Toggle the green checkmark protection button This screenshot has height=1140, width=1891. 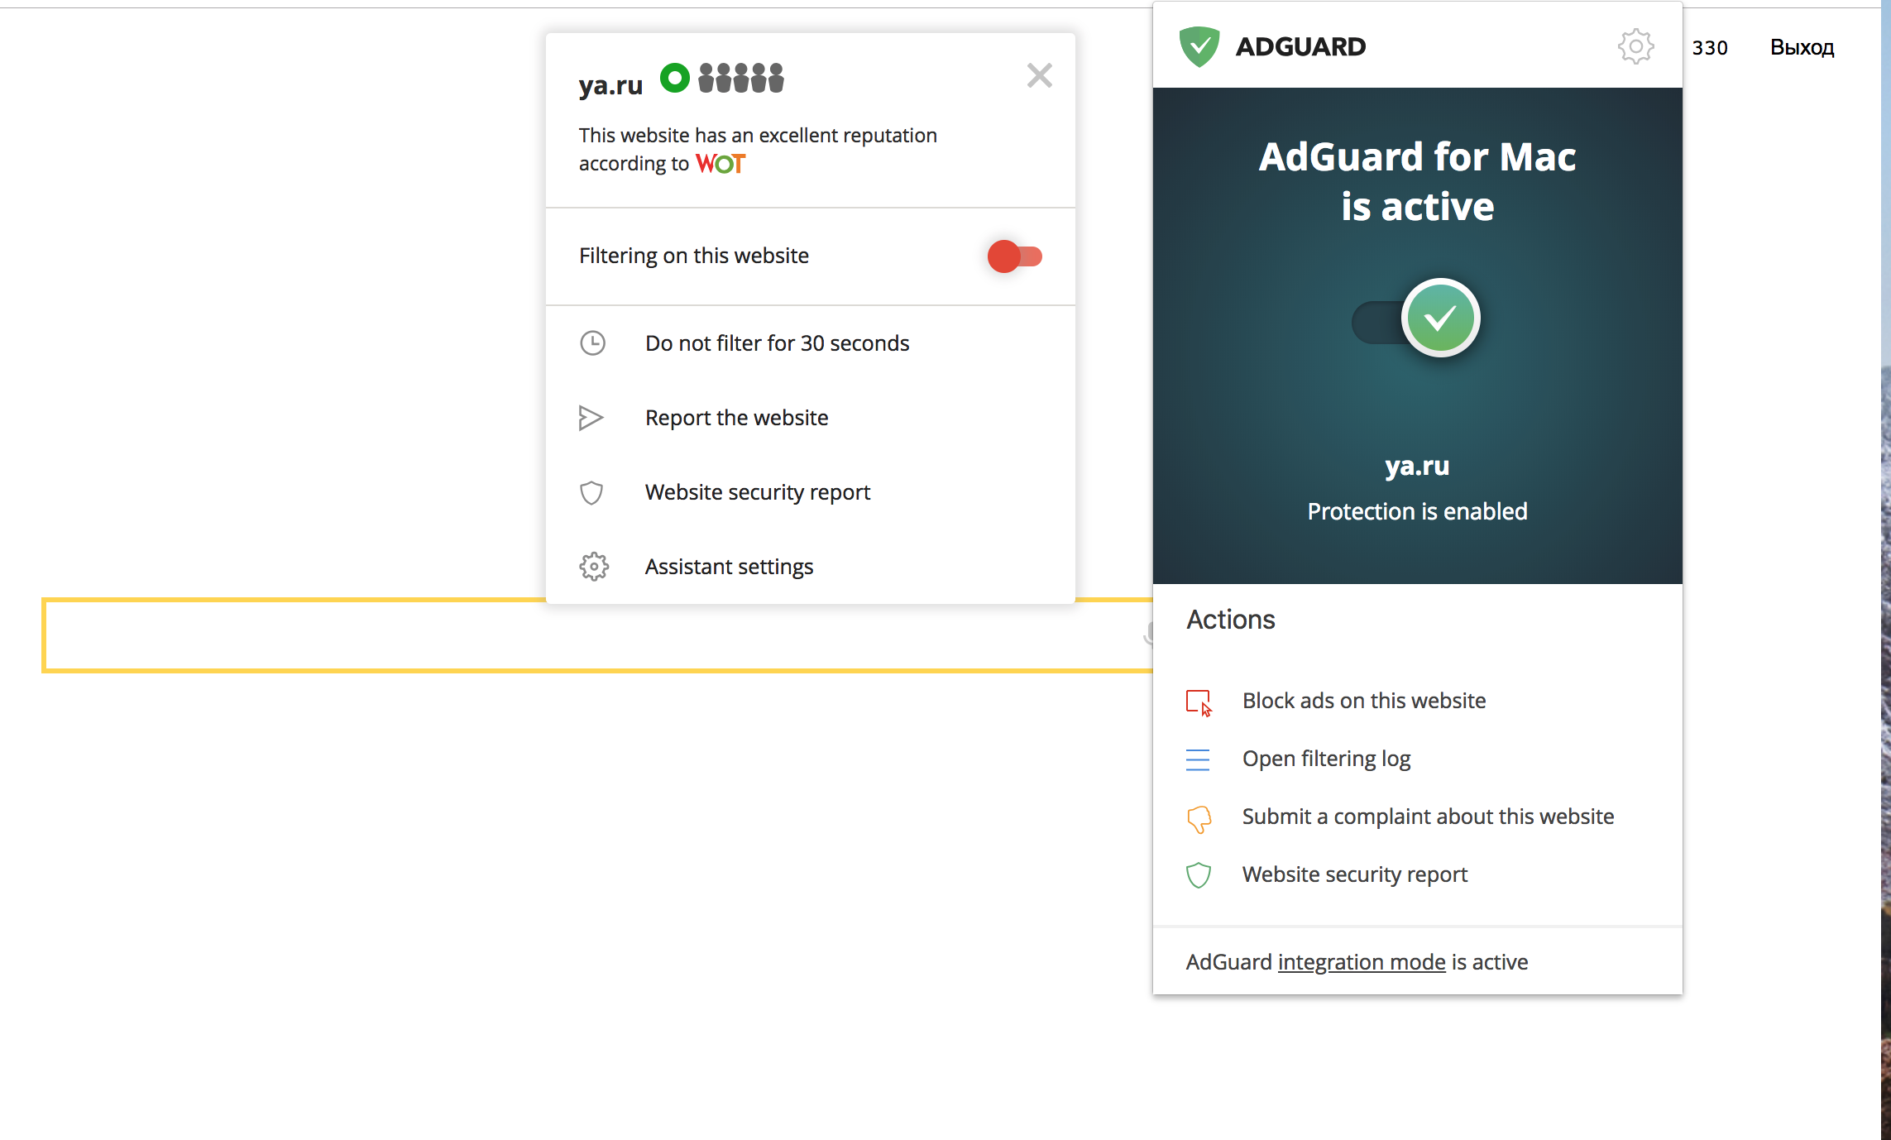(1440, 318)
